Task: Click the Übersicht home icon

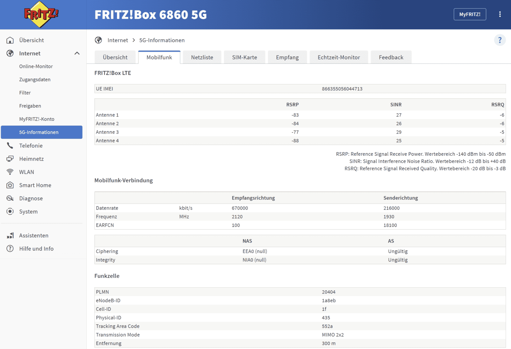Action: point(10,40)
